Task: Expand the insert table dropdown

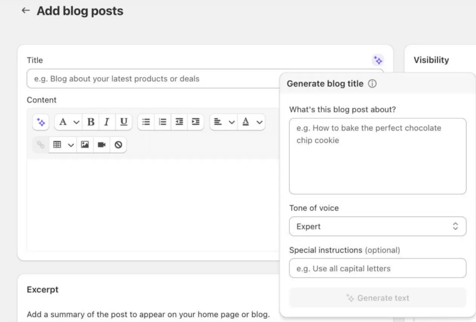Action: tap(63, 145)
